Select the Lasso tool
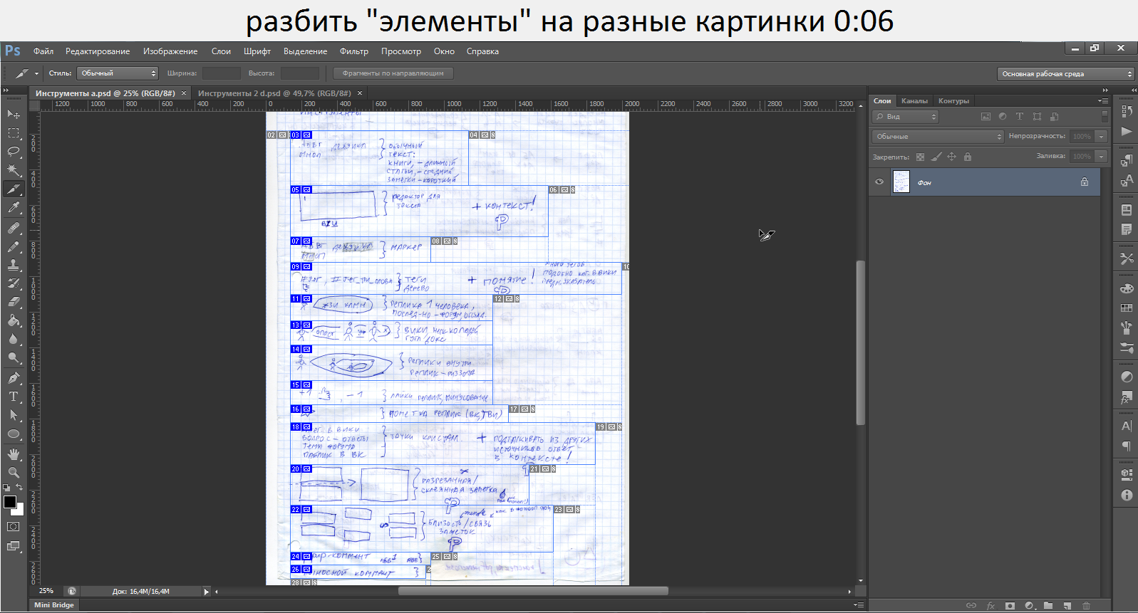This screenshot has height=613, width=1138. pyautogui.click(x=14, y=152)
